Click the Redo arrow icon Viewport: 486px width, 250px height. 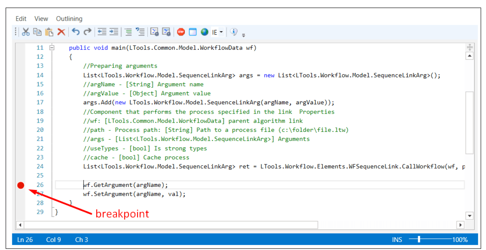tap(88, 32)
